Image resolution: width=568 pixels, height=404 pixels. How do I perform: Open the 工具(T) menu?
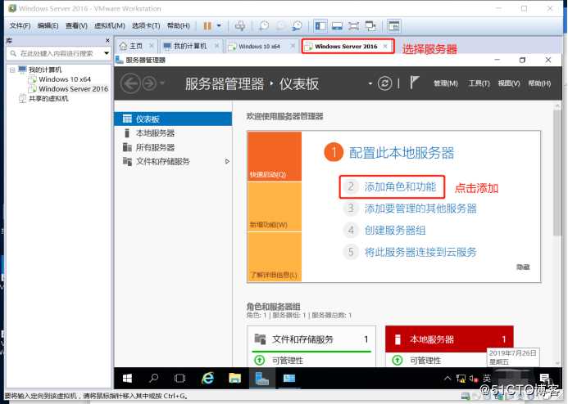[479, 83]
